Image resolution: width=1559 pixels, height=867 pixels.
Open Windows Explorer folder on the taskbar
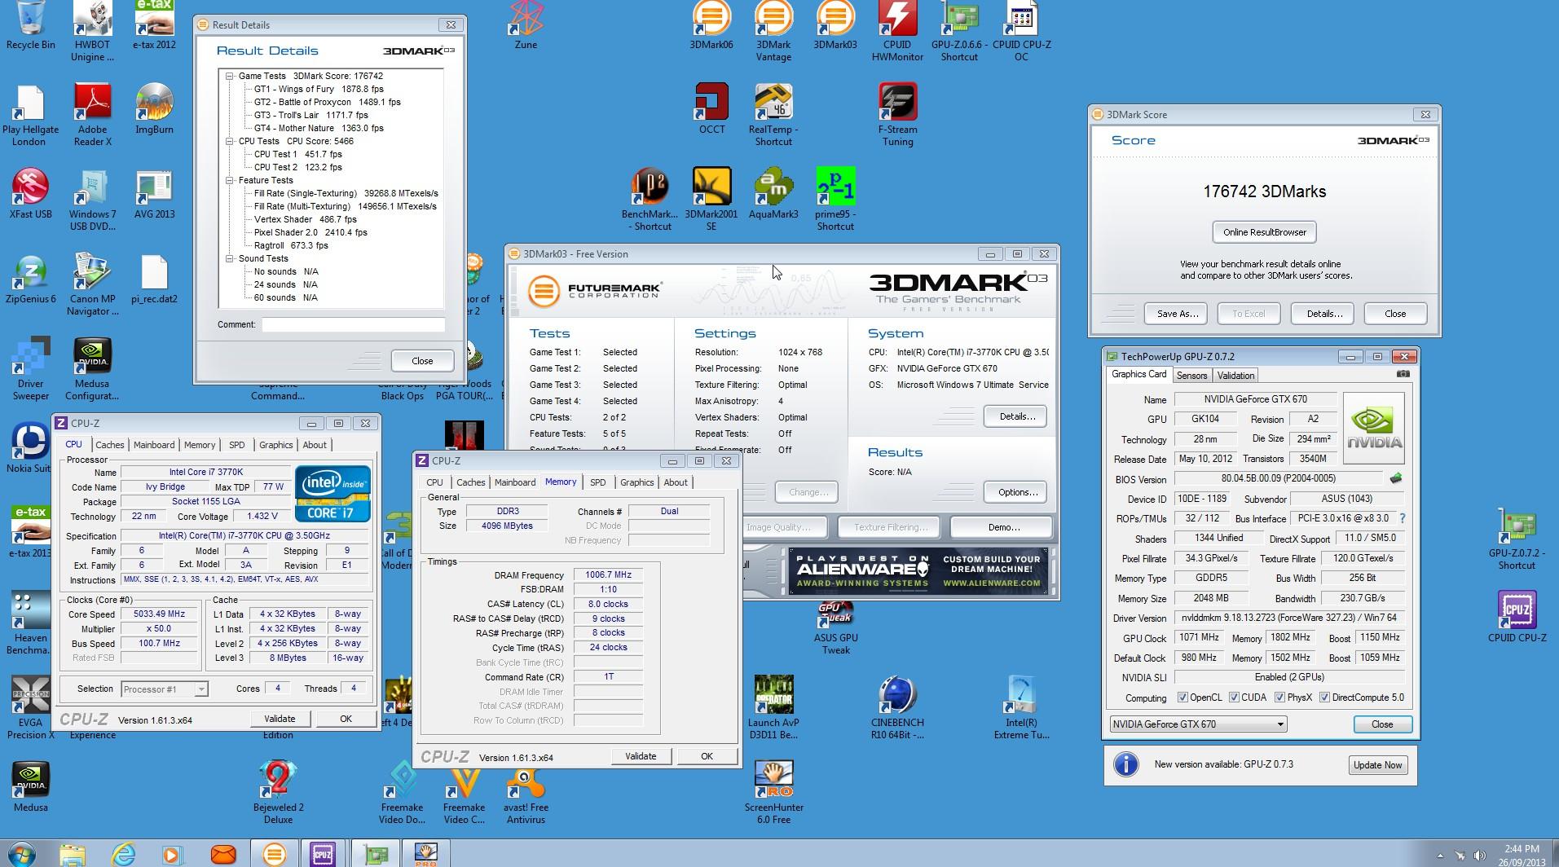[x=73, y=854]
